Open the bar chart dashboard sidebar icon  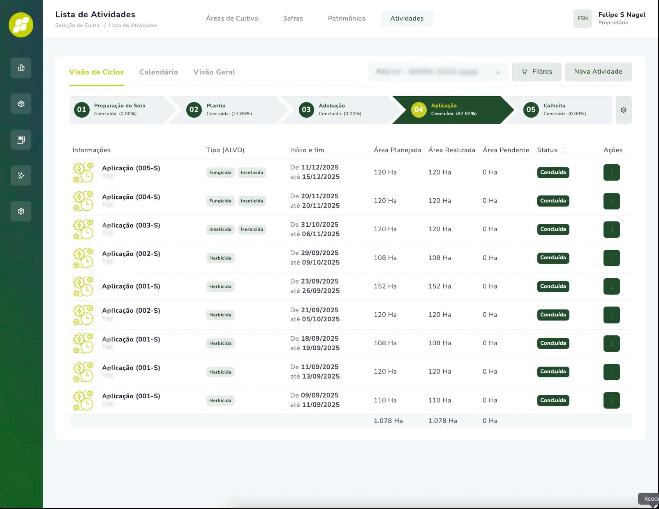(21, 68)
